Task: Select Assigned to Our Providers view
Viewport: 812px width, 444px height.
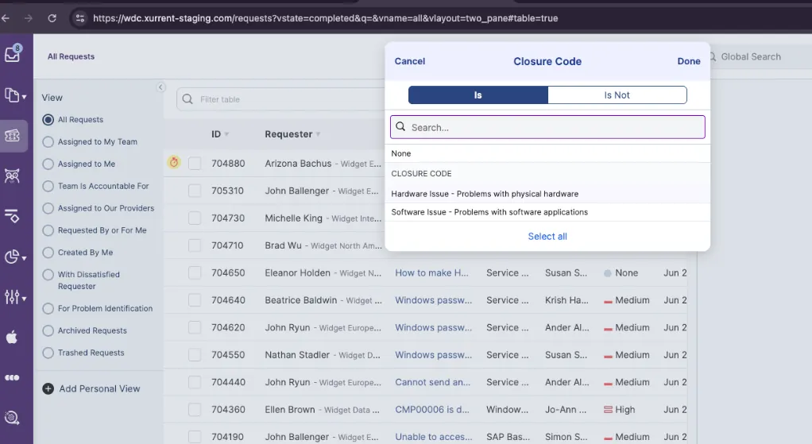Action: click(48, 208)
